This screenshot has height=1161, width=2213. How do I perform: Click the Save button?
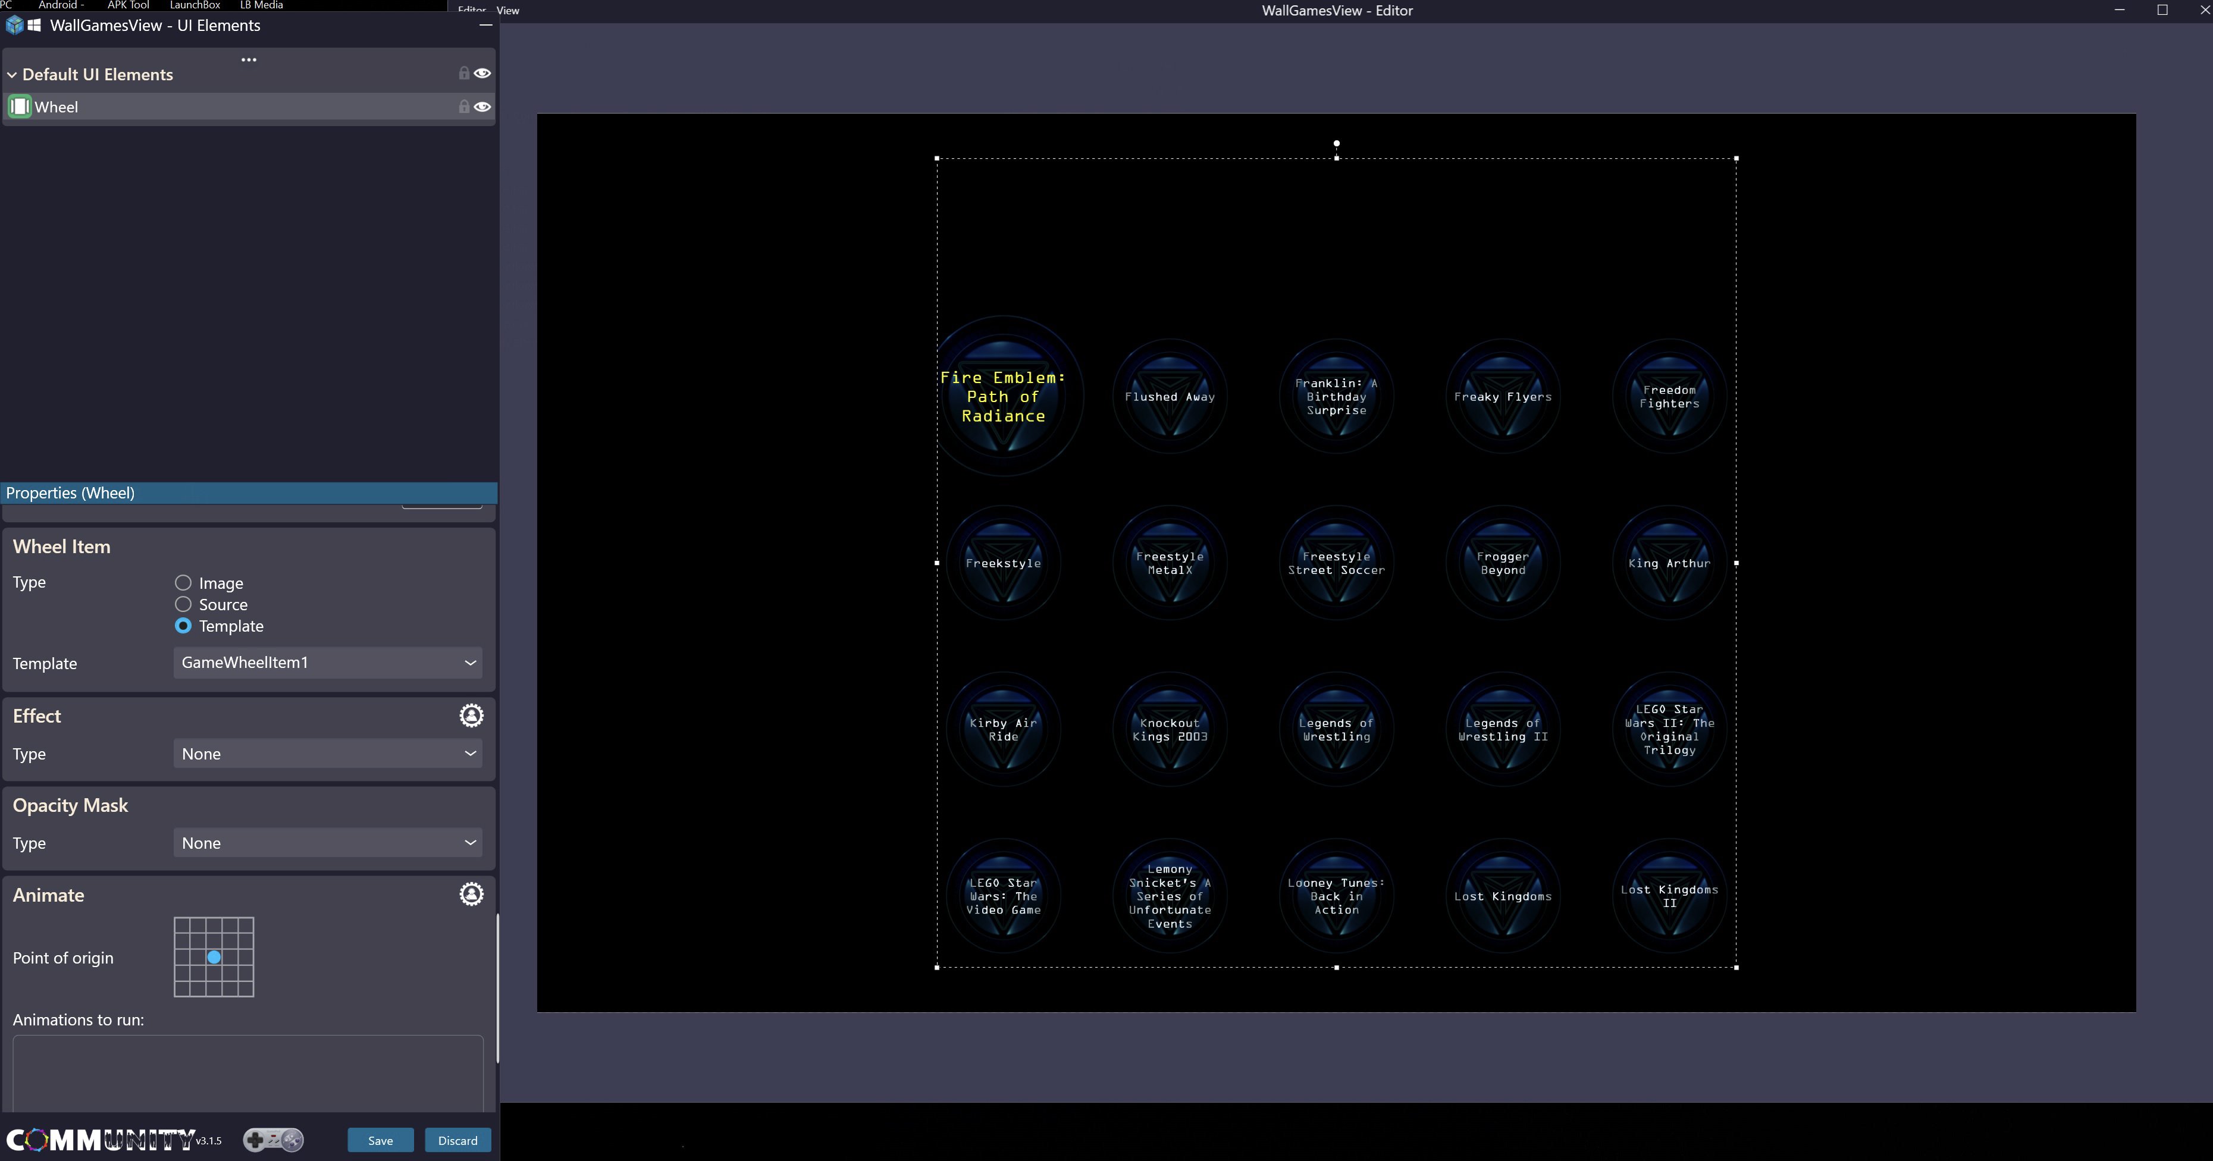tap(381, 1140)
